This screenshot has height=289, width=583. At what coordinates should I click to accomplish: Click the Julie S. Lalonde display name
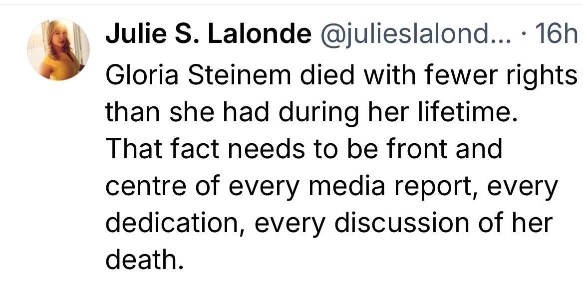209,35
